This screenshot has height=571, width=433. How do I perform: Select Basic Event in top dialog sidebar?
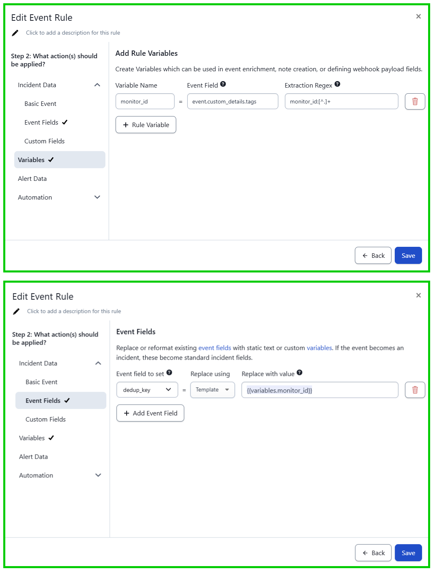60,104
